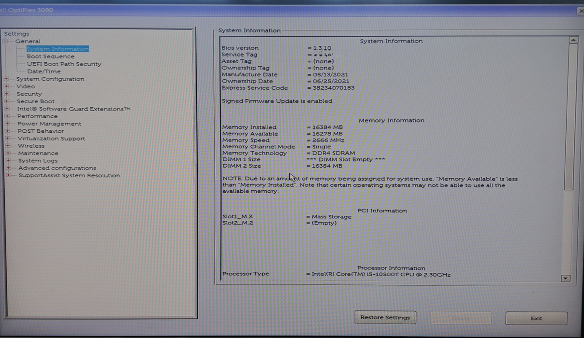The height and width of the screenshot is (338, 584).
Task: Select the Video category label
Action: tap(26, 86)
